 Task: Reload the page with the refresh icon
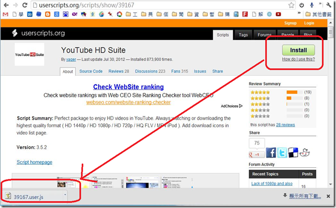click(x=25, y=5)
